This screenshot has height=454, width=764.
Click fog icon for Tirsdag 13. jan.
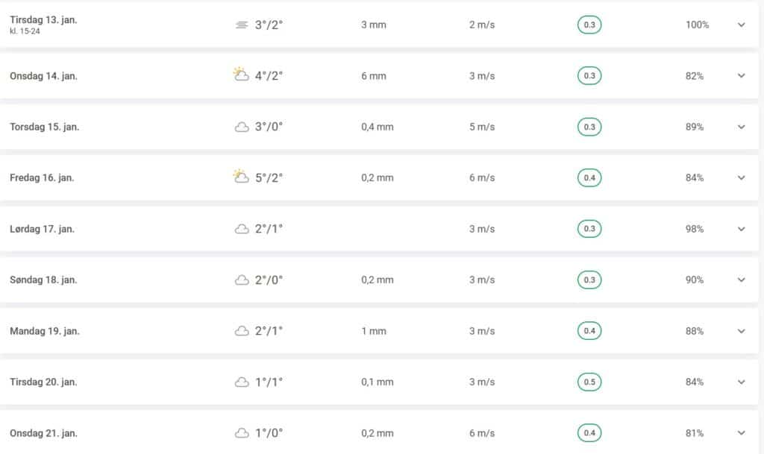[x=241, y=25]
